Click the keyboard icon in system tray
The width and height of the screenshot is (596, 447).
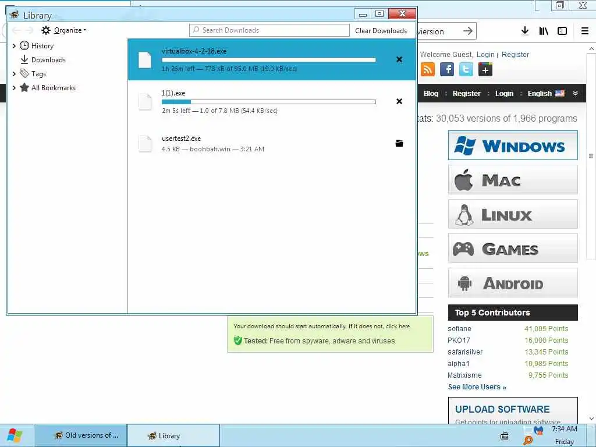505,436
